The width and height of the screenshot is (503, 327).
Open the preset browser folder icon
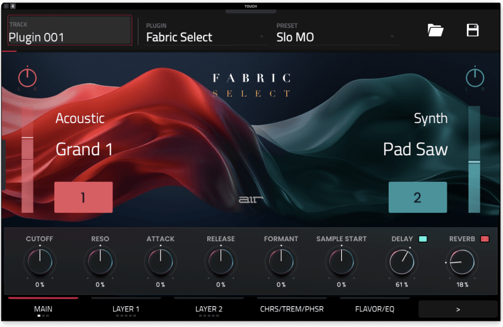[x=435, y=30]
